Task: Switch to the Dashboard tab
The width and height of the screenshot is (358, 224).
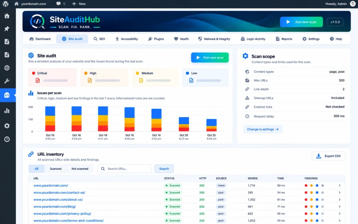Action: [x=40, y=39]
